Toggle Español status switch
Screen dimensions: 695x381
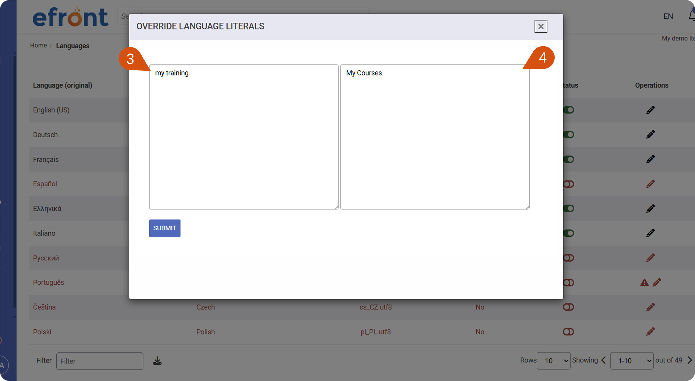tap(568, 184)
